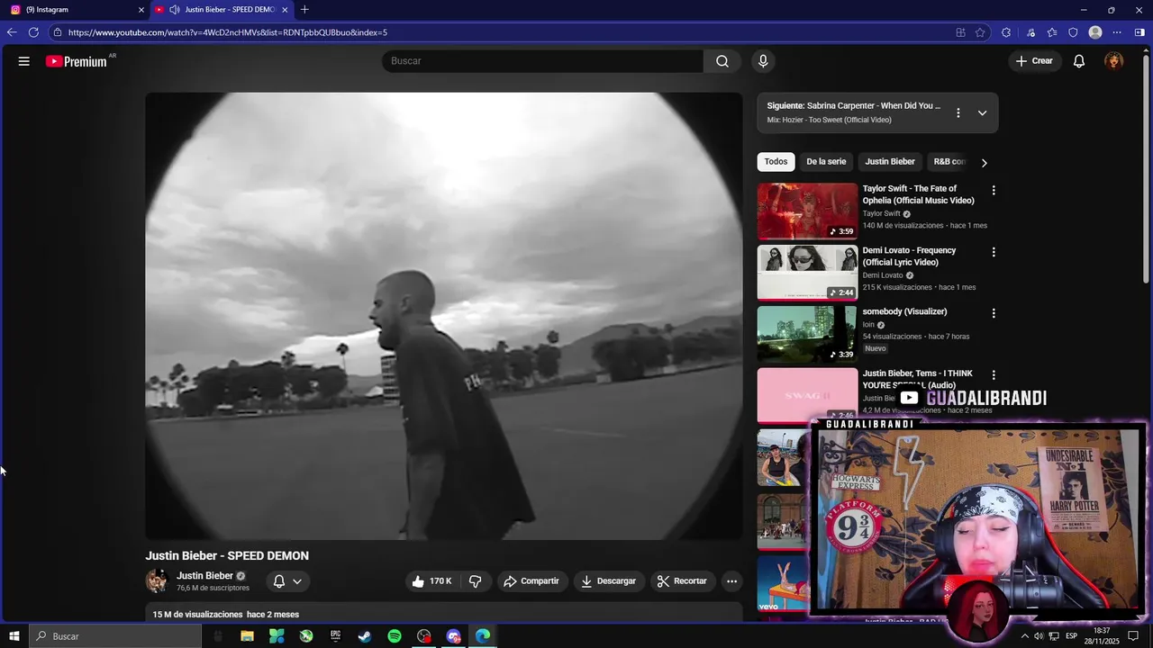Click the Demi Lovato - Frequency title
The width and height of the screenshot is (1153, 648).
[x=909, y=256]
